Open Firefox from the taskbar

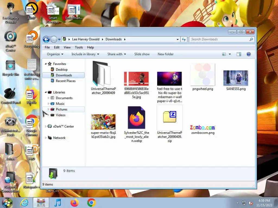pos(74,203)
